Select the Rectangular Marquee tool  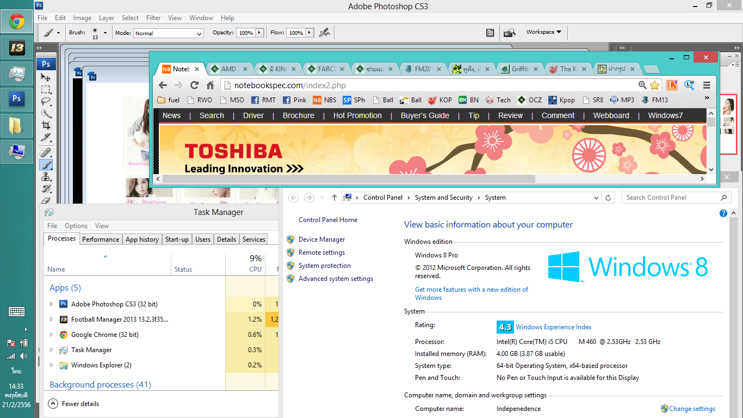[46, 89]
